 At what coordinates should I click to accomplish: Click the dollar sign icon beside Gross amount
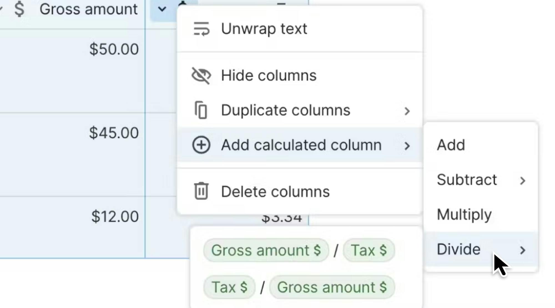click(x=19, y=9)
